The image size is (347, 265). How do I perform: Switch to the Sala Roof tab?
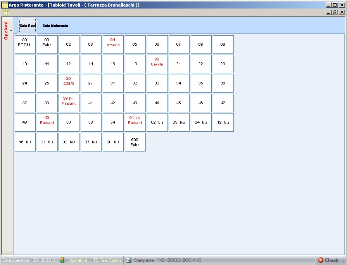28,26
